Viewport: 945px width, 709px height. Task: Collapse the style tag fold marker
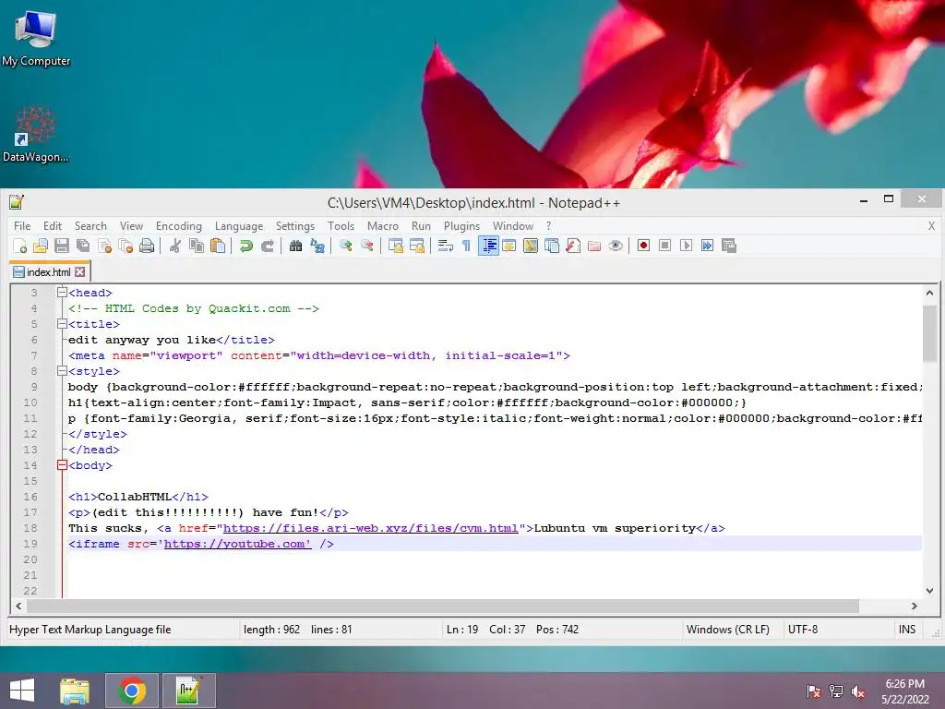(62, 371)
